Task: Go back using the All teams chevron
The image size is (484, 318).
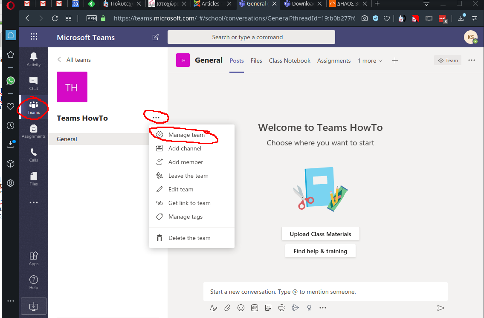Action: click(x=59, y=60)
